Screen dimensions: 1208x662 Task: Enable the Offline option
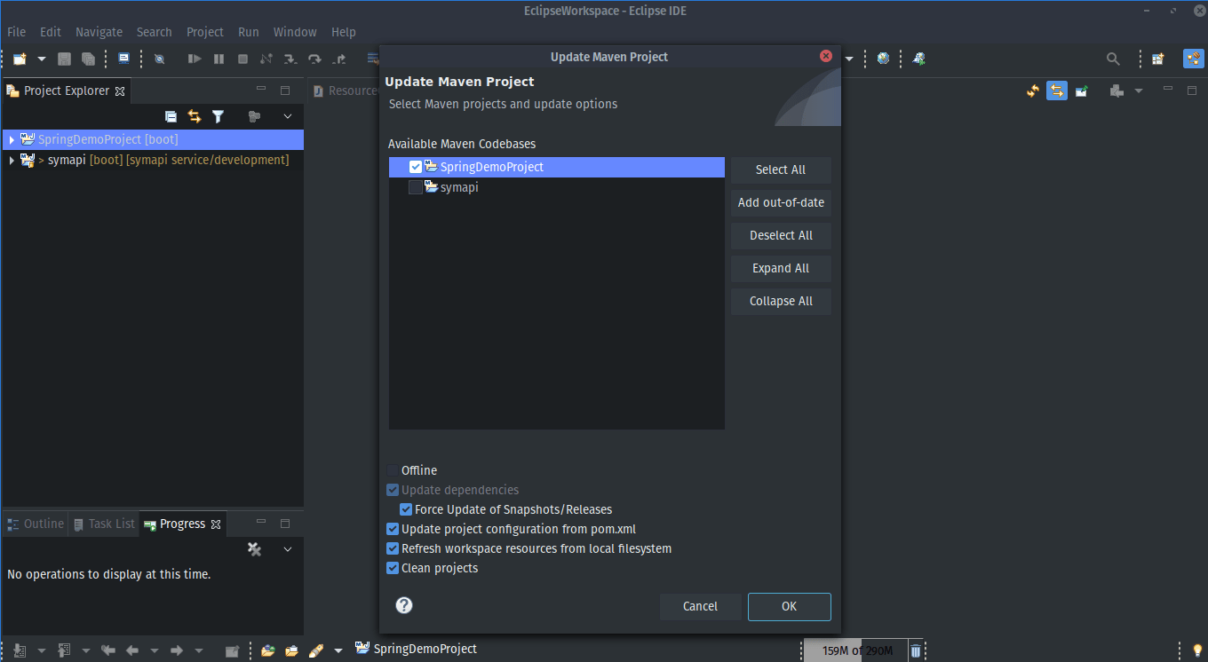(x=393, y=470)
